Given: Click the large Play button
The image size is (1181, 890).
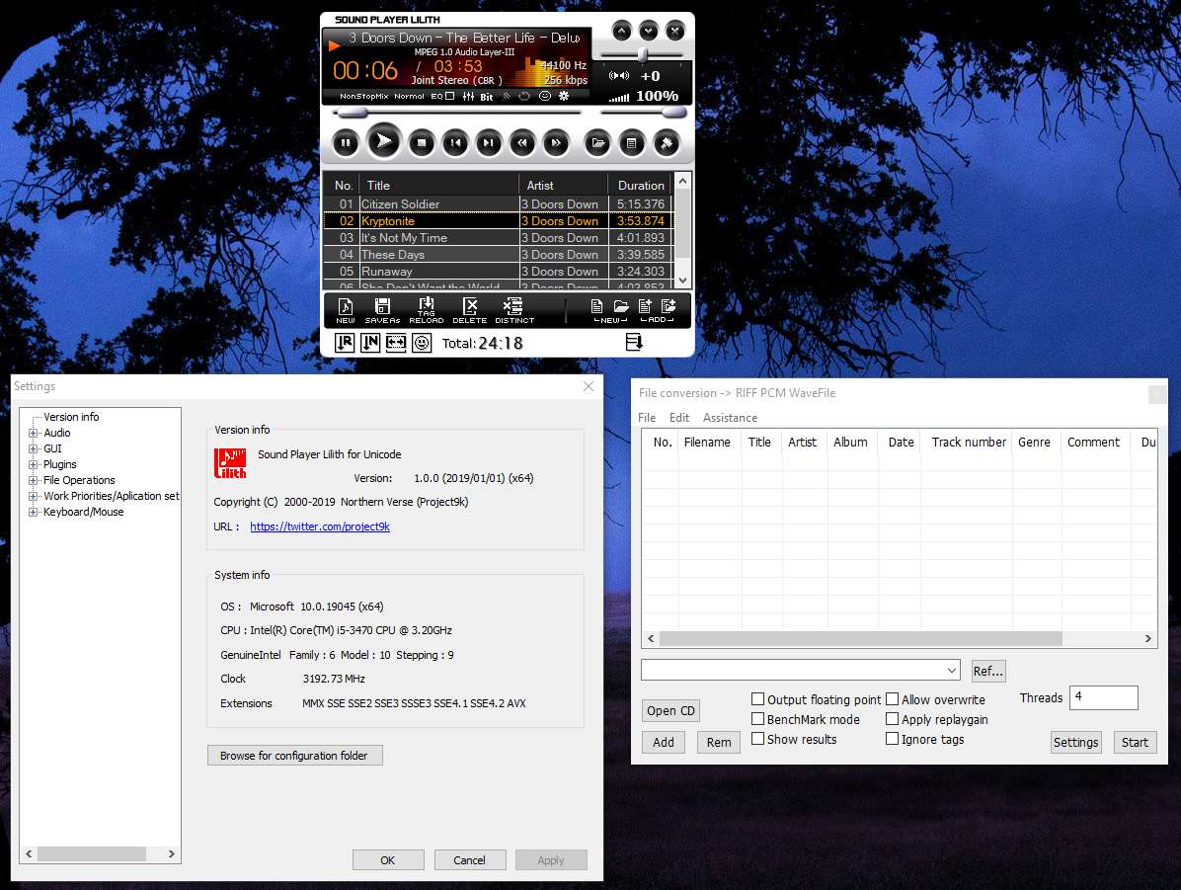Looking at the screenshot, I should coord(383,141).
